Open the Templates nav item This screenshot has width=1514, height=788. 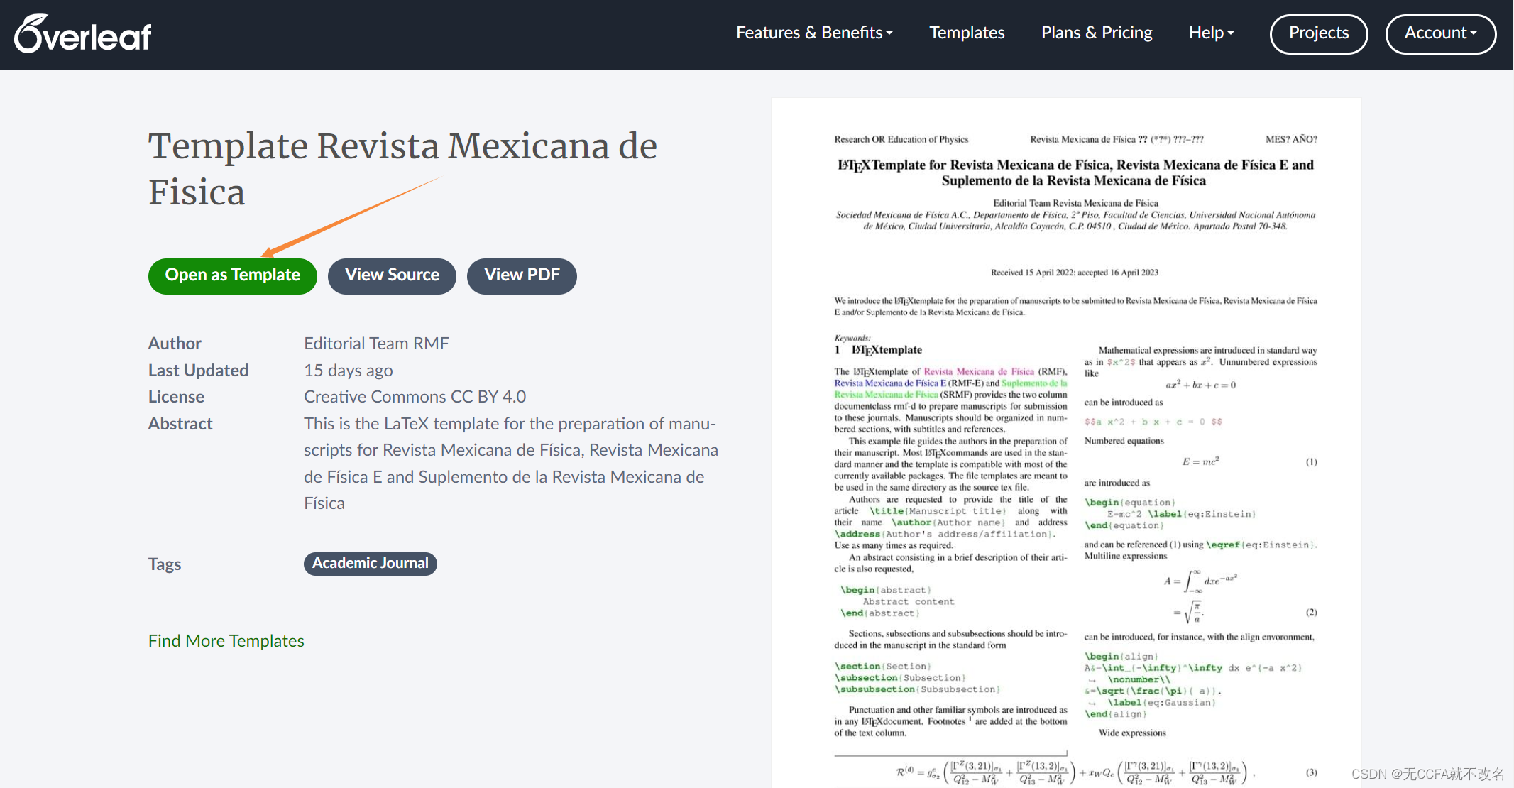(x=967, y=33)
